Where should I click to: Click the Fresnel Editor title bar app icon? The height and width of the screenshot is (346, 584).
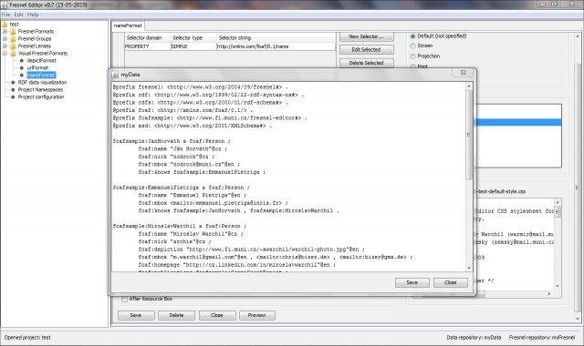5,5
